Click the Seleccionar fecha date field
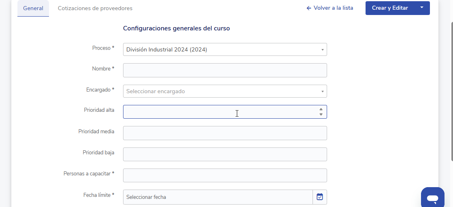 coord(218,197)
